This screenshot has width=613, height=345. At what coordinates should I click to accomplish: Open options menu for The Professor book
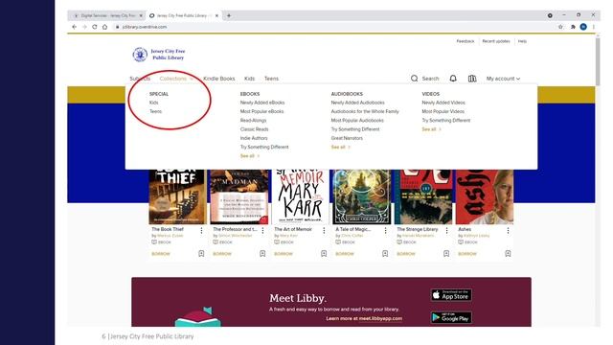tap(262, 231)
